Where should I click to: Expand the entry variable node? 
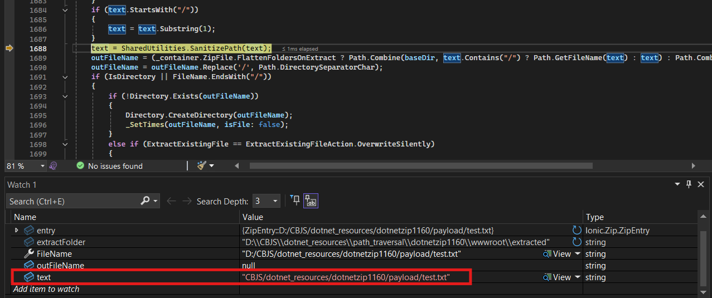point(17,230)
